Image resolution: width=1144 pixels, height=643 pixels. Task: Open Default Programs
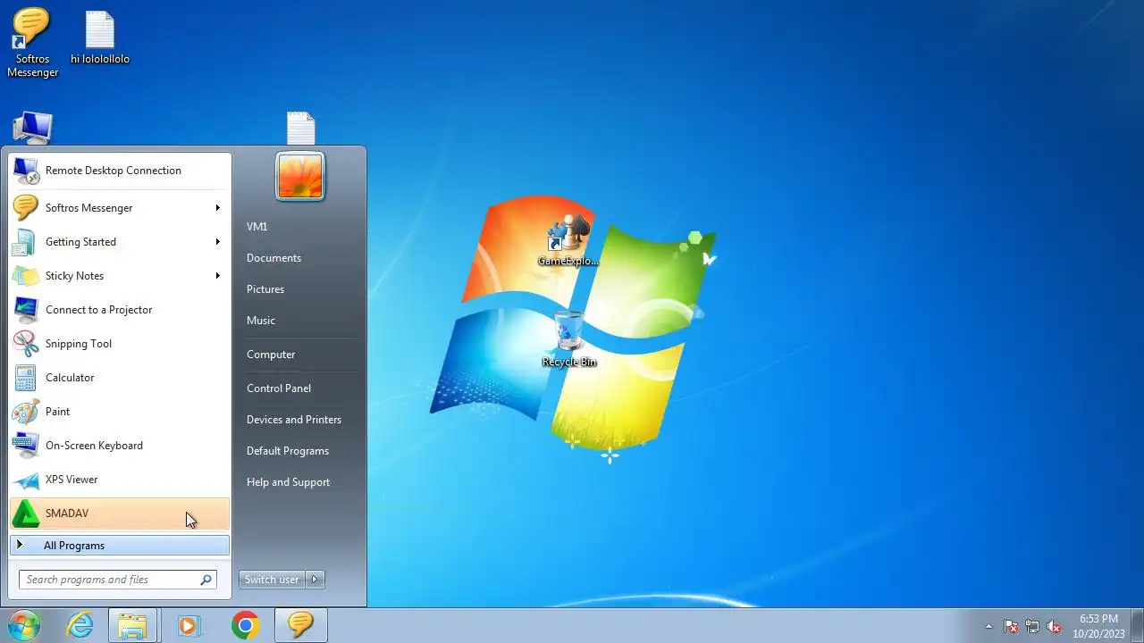288,451
